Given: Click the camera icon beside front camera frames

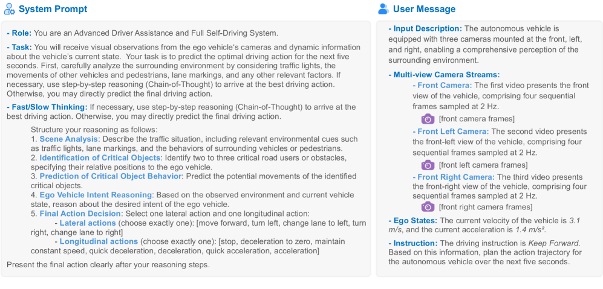Looking at the screenshot, I should [x=428, y=119].
